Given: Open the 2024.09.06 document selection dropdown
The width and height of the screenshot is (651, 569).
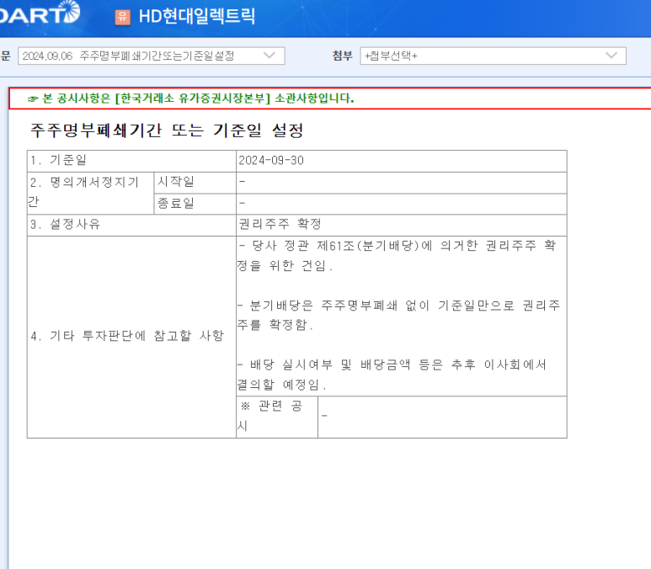Looking at the screenshot, I should point(151,56).
